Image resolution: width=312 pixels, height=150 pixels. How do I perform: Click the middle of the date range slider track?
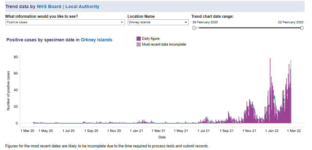pyautogui.click(x=248, y=28)
